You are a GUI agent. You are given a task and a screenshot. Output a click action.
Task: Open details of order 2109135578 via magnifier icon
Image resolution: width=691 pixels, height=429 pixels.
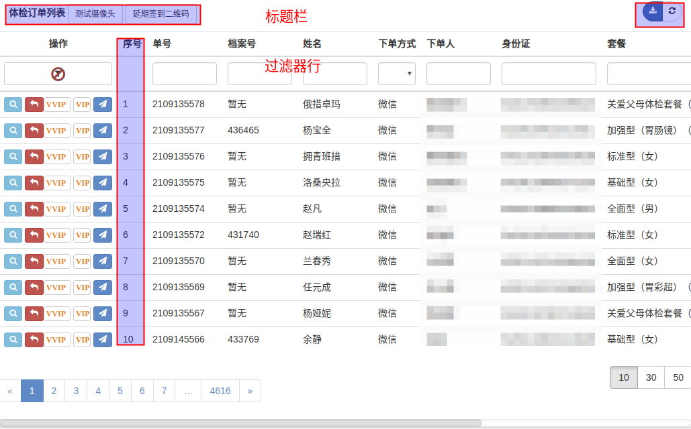pos(13,104)
